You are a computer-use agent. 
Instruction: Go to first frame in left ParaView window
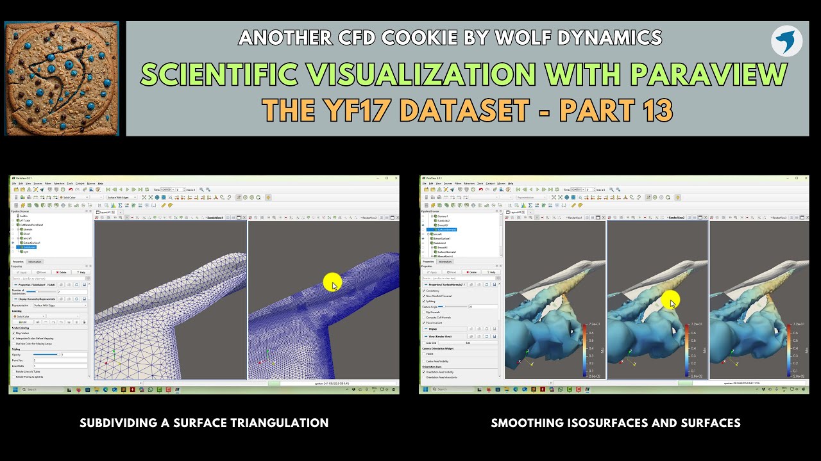coord(108,190)
